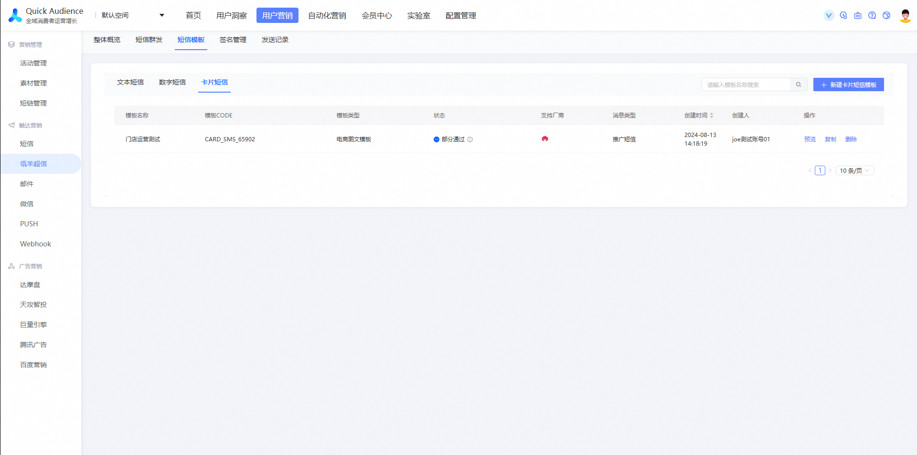Viewport: 917px width, 455px height.
Task: Click the info icon beside 部分通过
Action: 470,139
